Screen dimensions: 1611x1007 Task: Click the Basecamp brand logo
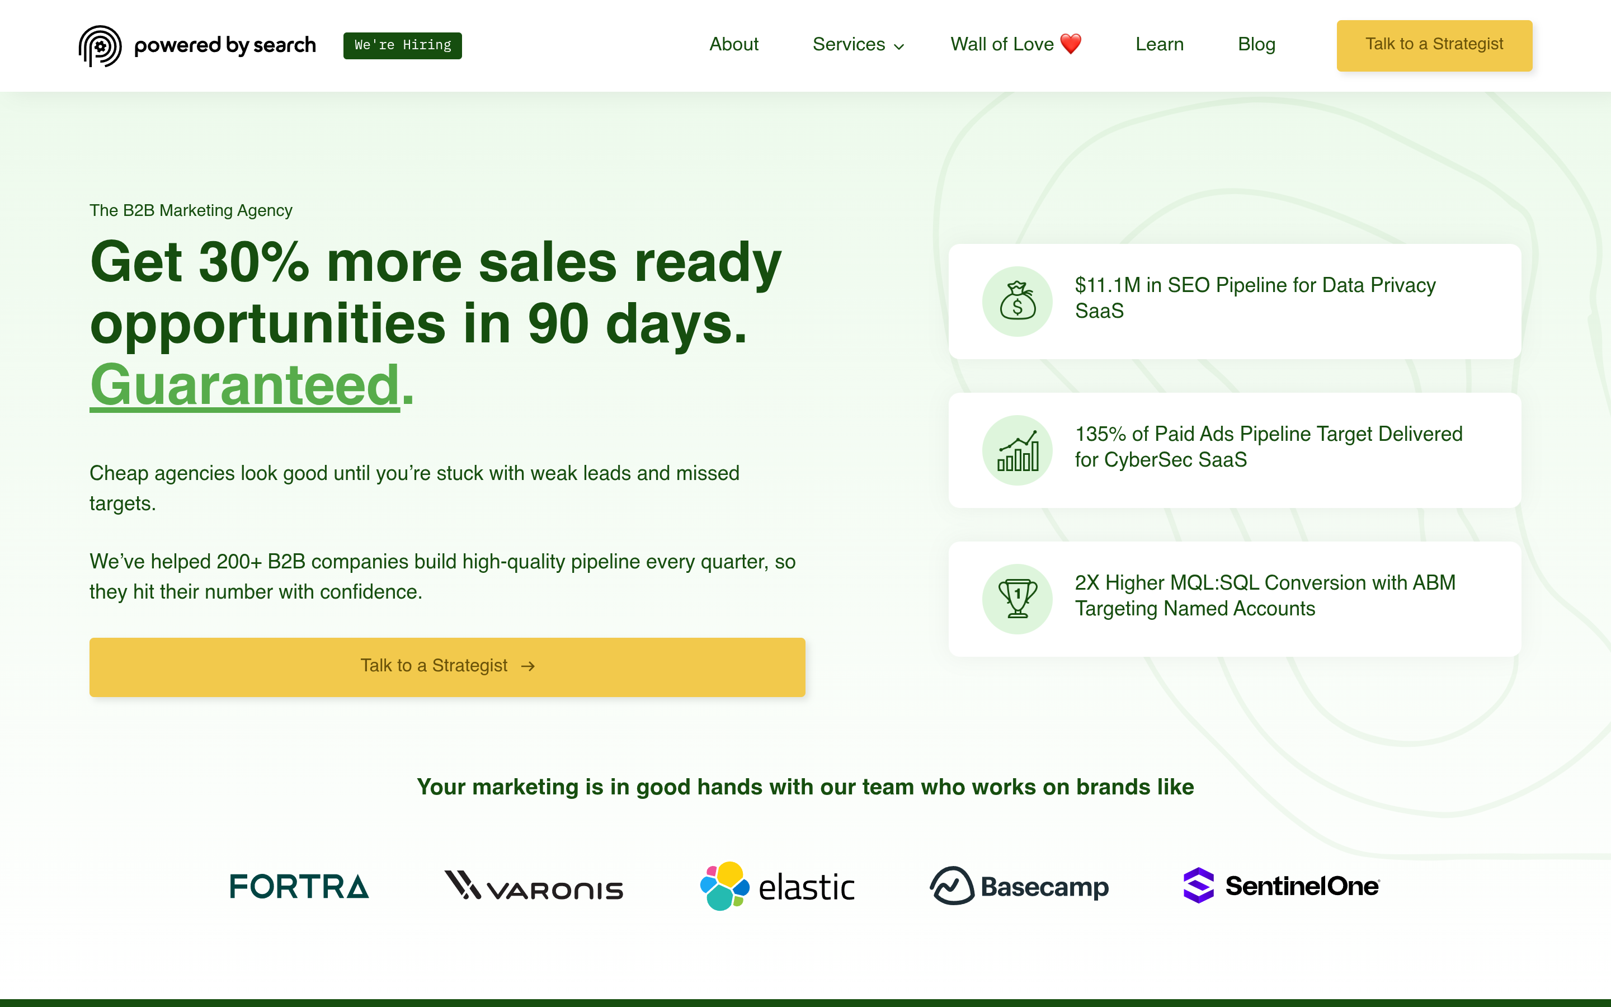[1019, 886]
